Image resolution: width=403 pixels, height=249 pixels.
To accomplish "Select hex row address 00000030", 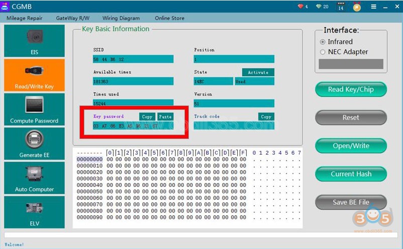I will 90,179.
